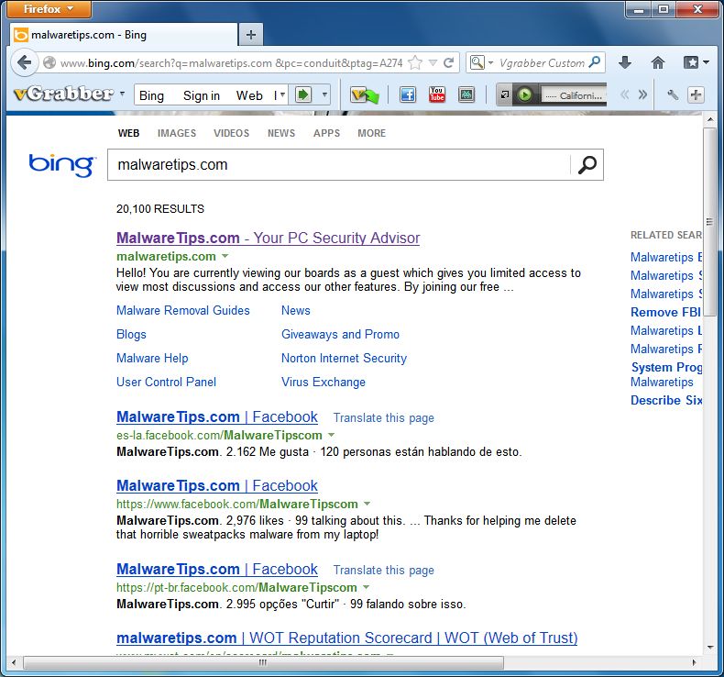Expand the arrow next to malwaretips.com URL
724x677 pixels.
coord(225,256)
